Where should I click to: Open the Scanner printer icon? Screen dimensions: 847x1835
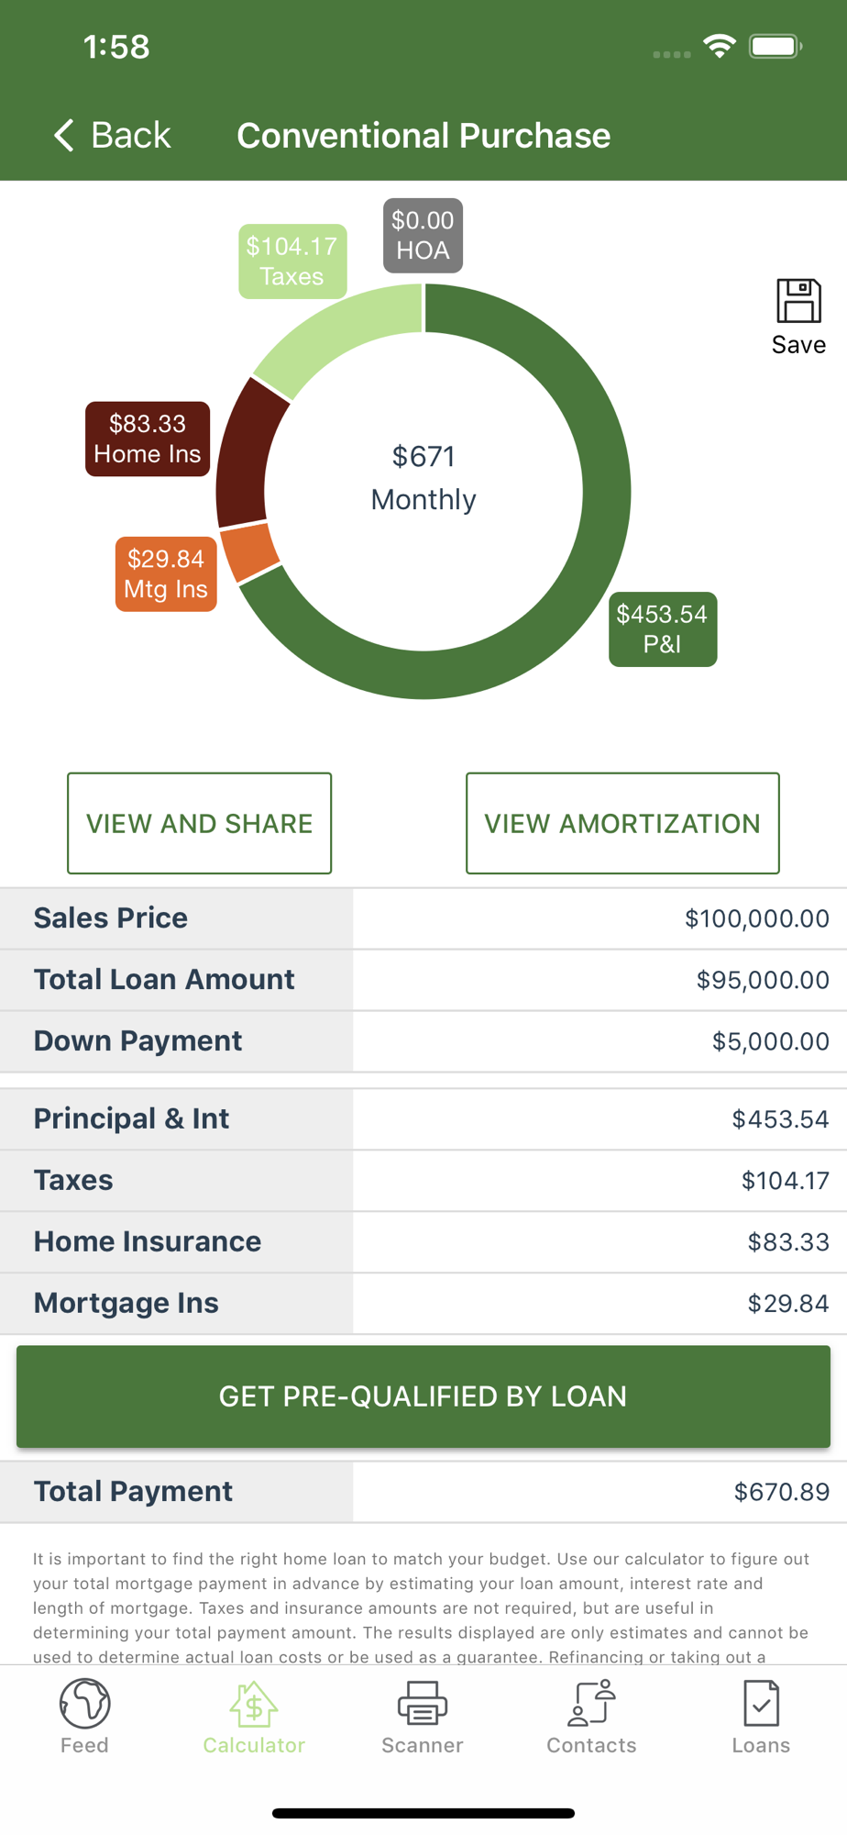423,1703
